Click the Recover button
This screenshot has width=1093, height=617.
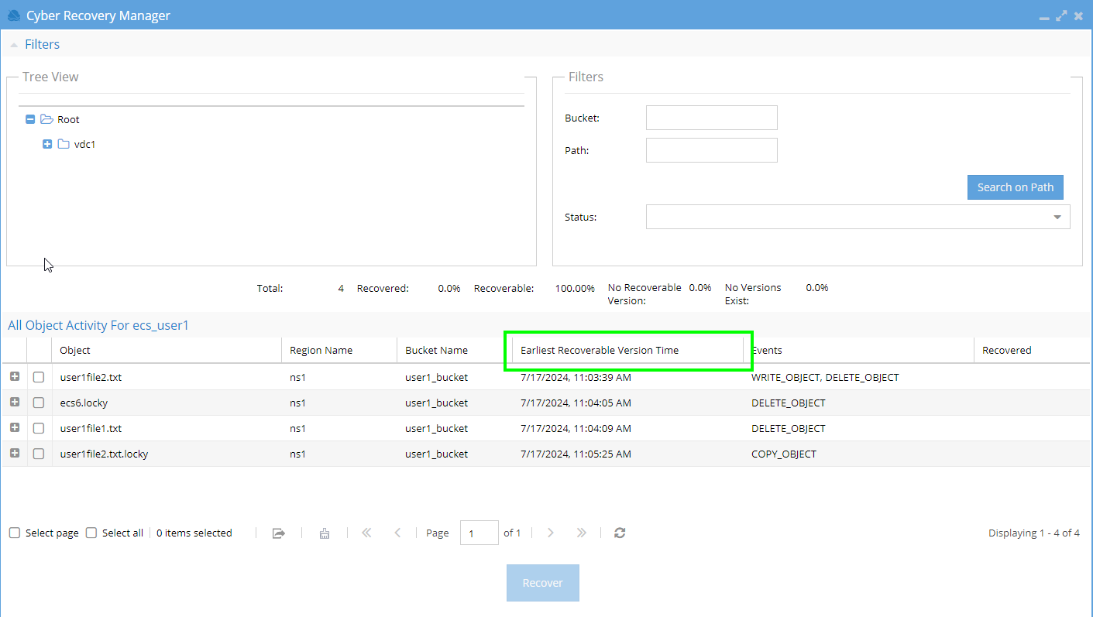pos(542,583)
